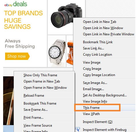
Task: Choose Open Link in New Private Window
Action: (x=109, y=34)
